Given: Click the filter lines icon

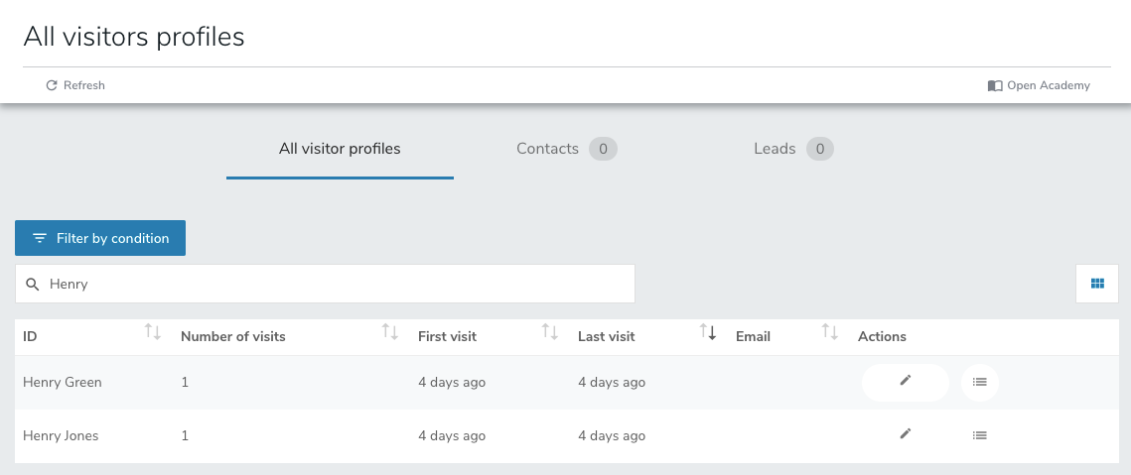Looking at the screenshot, I should click(40, 238).
